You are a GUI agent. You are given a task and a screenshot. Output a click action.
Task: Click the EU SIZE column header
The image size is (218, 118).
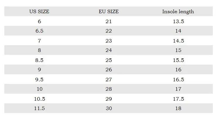pos(108,12)
